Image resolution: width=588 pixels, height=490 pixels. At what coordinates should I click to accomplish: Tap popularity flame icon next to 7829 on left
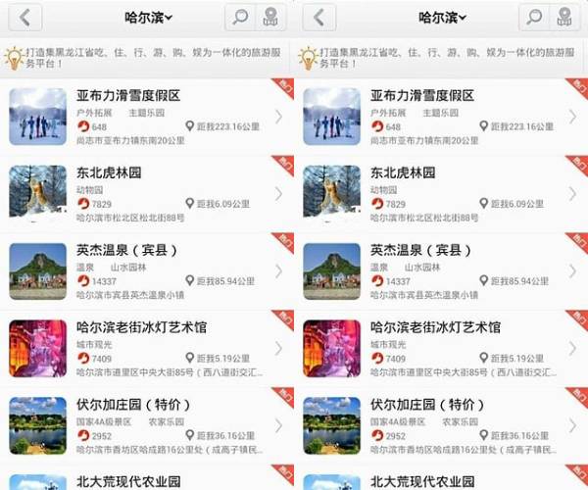(83, 204)
